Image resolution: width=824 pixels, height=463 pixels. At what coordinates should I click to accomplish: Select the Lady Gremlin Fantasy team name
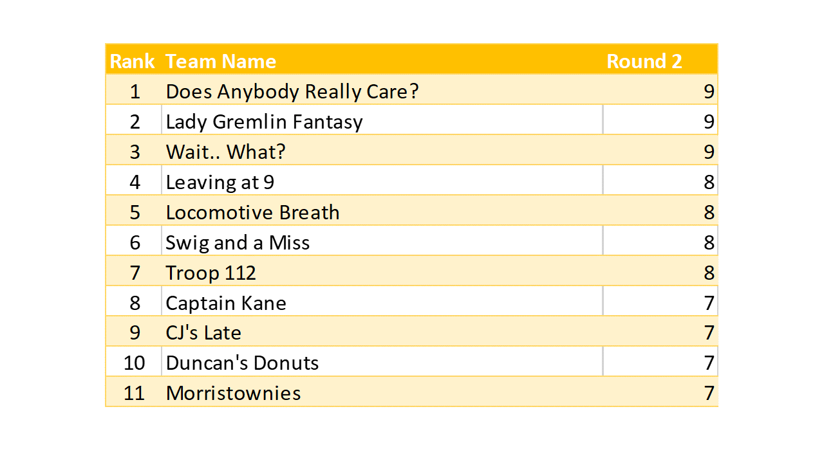(x=264, y=122)
